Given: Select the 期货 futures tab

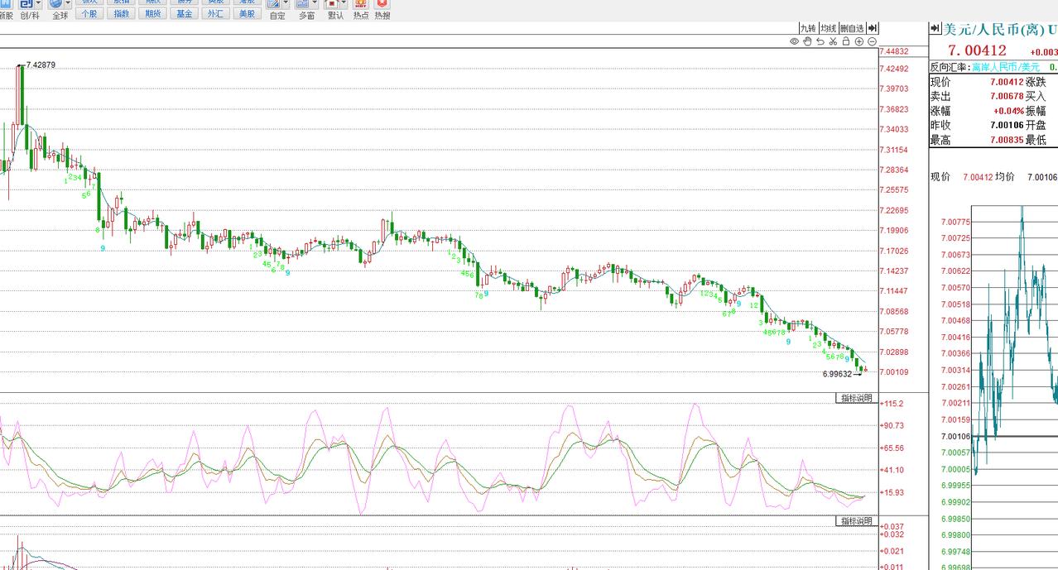Looking at the screenshot, I should point(152,13).
